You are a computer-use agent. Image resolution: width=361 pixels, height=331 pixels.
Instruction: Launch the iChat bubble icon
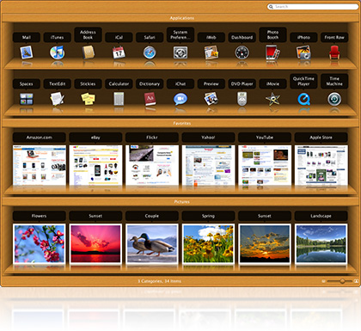[180, 99]
